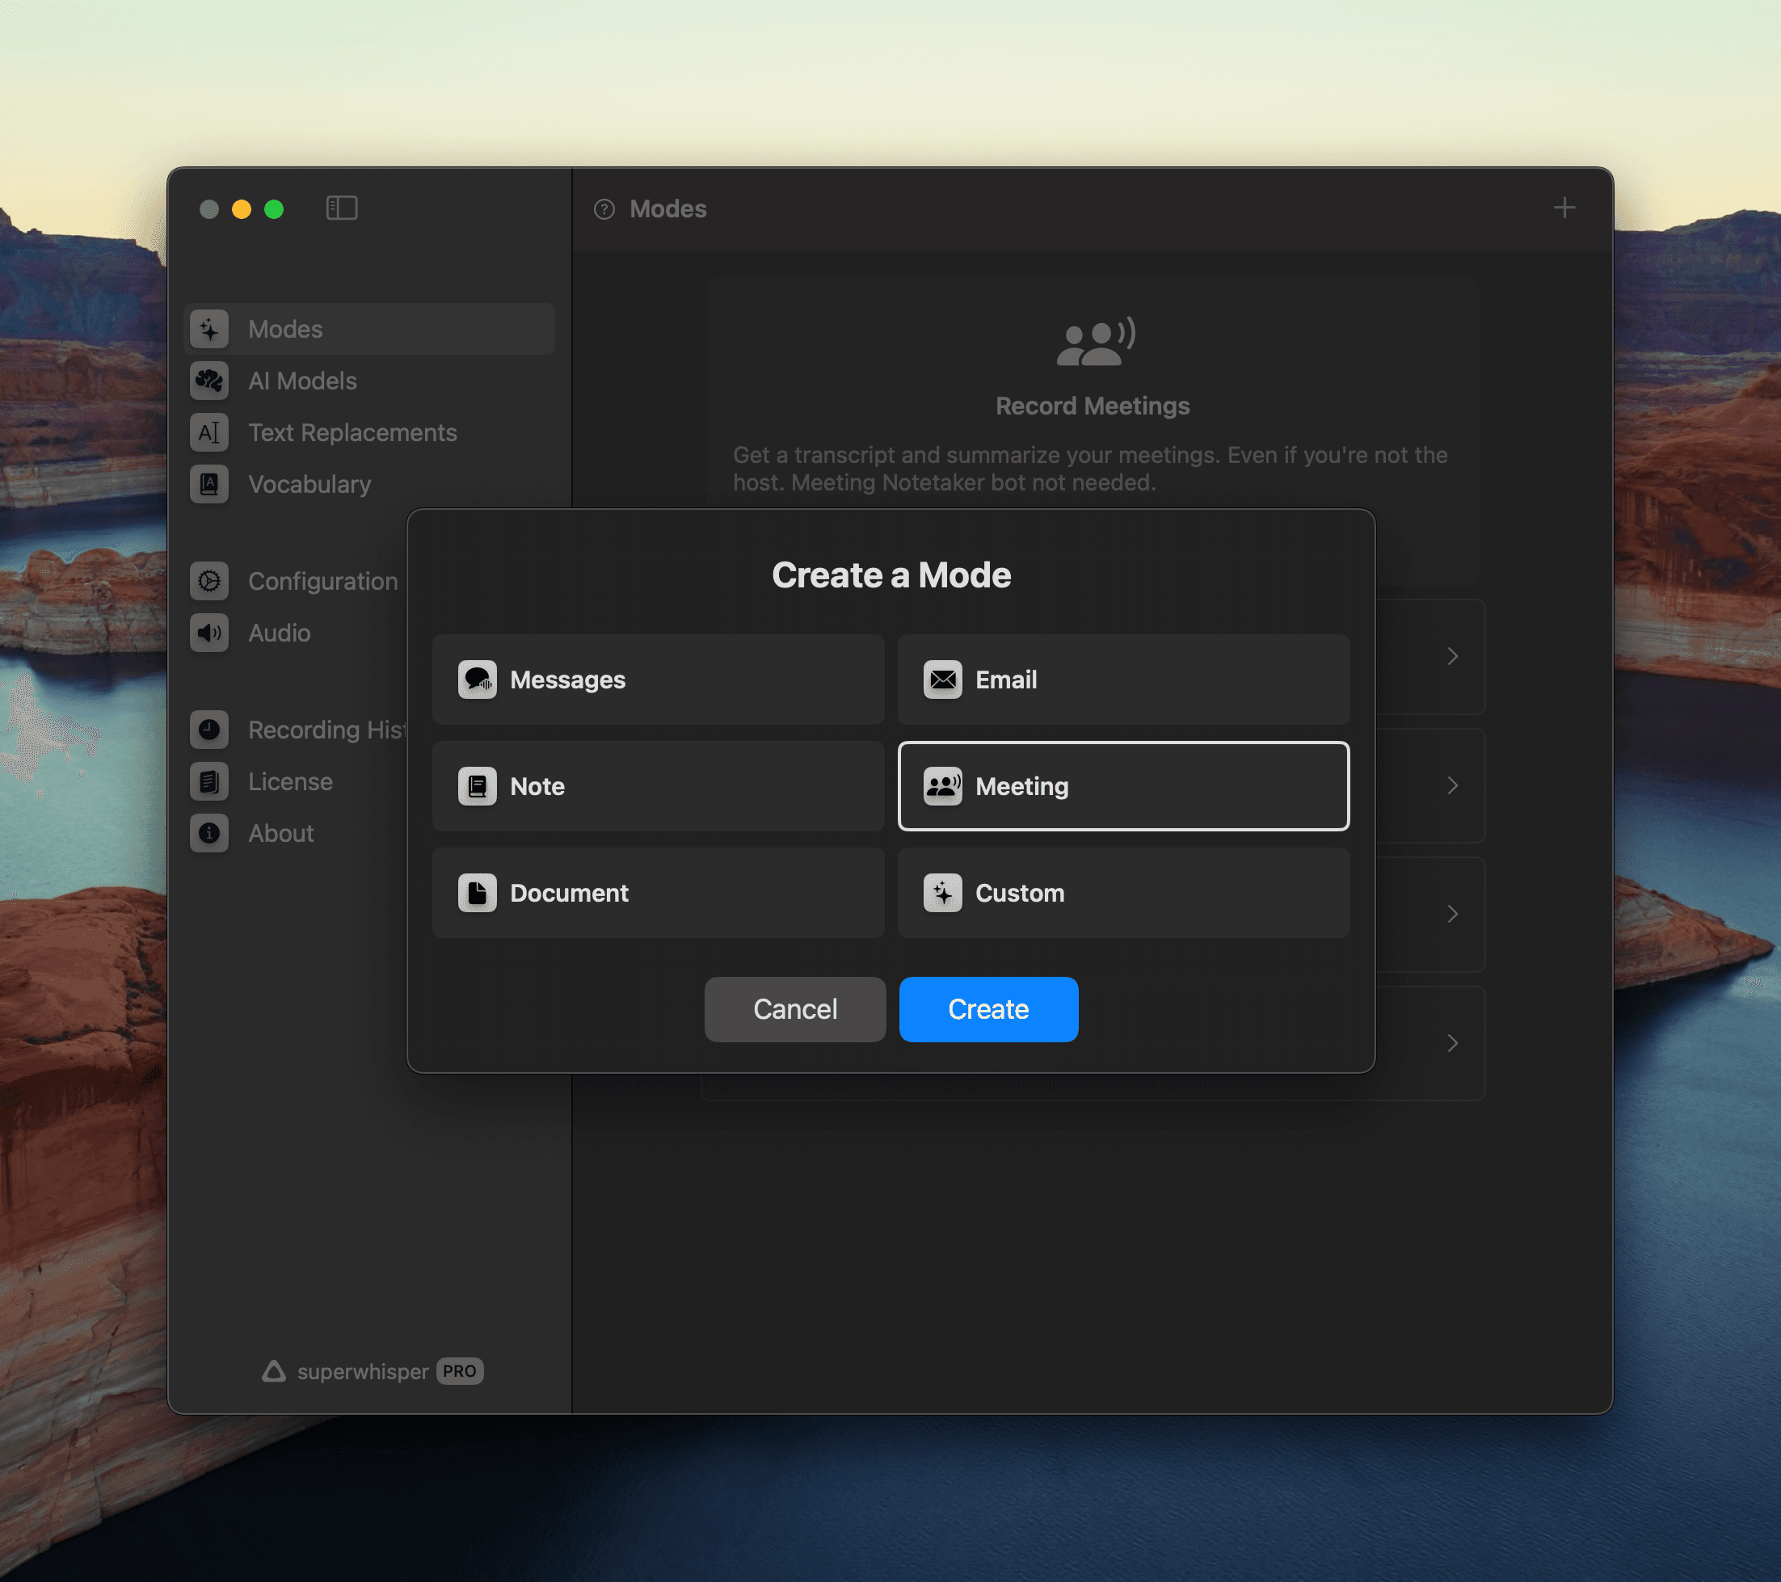Select the Document mode icon
Screen dimensions: 1781x1582
click(x=477, y=892)
